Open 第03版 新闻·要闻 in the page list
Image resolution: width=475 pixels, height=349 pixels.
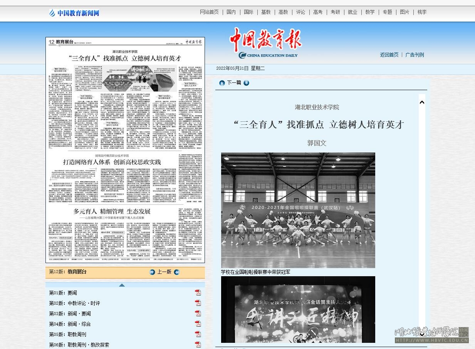pyautogui.click(x=70, y=314)
